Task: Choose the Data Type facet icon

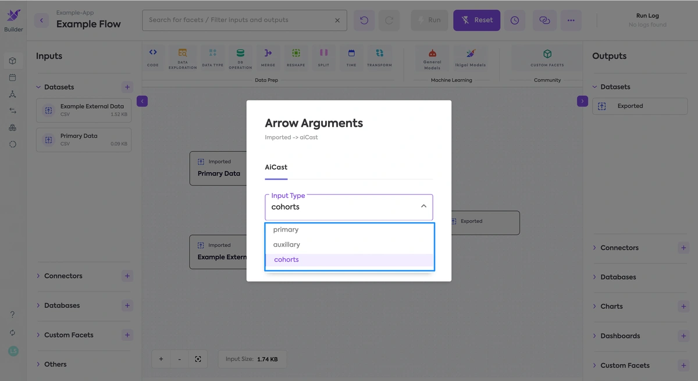Action: [x=212, y=53]
